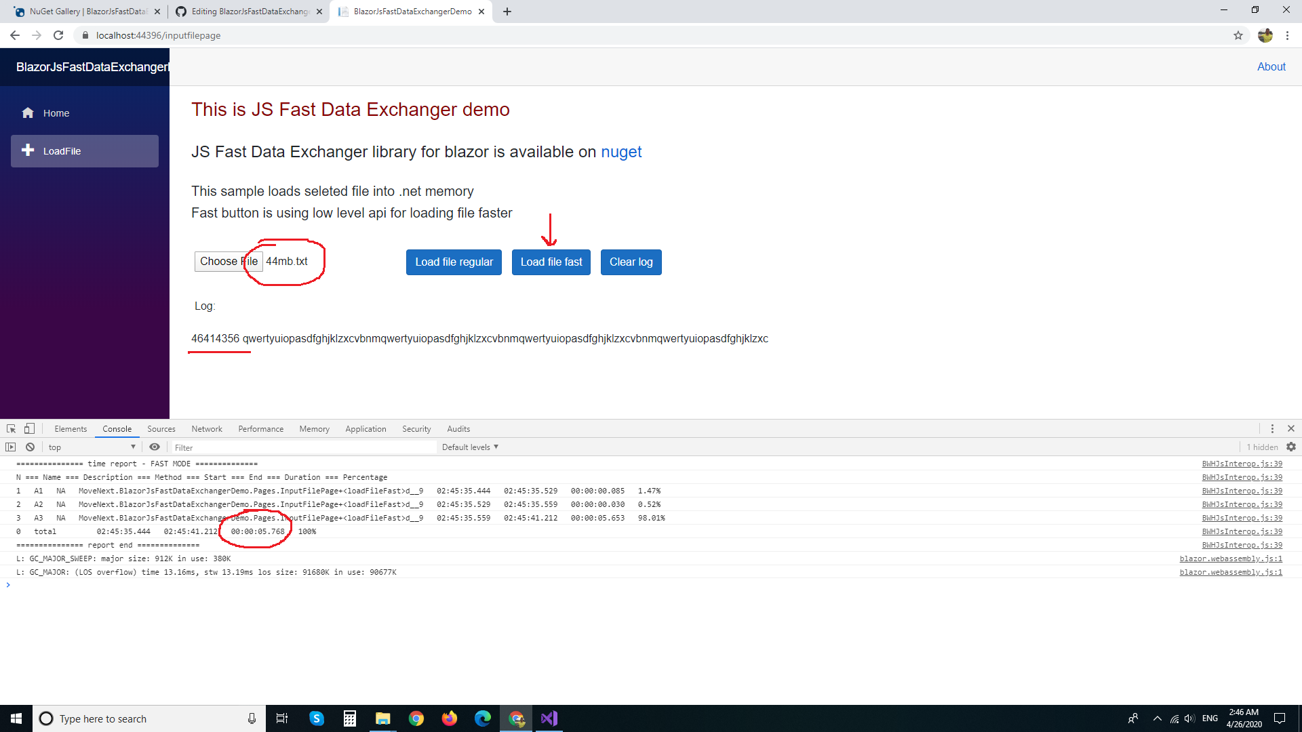Image resolution: width=1302 pixels, height=732 pixels.
Task: Toggle the live expression eye icon
Action: point(155,447)
